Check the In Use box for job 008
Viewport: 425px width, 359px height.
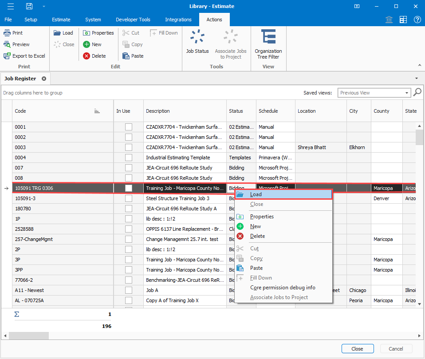coord(129,178)
